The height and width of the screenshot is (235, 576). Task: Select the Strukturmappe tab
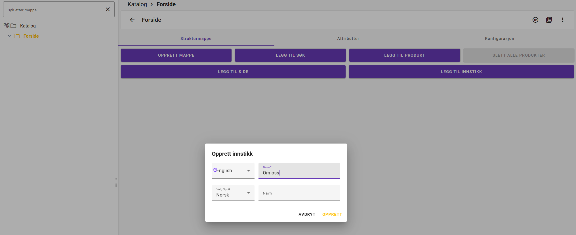[196, 39]
